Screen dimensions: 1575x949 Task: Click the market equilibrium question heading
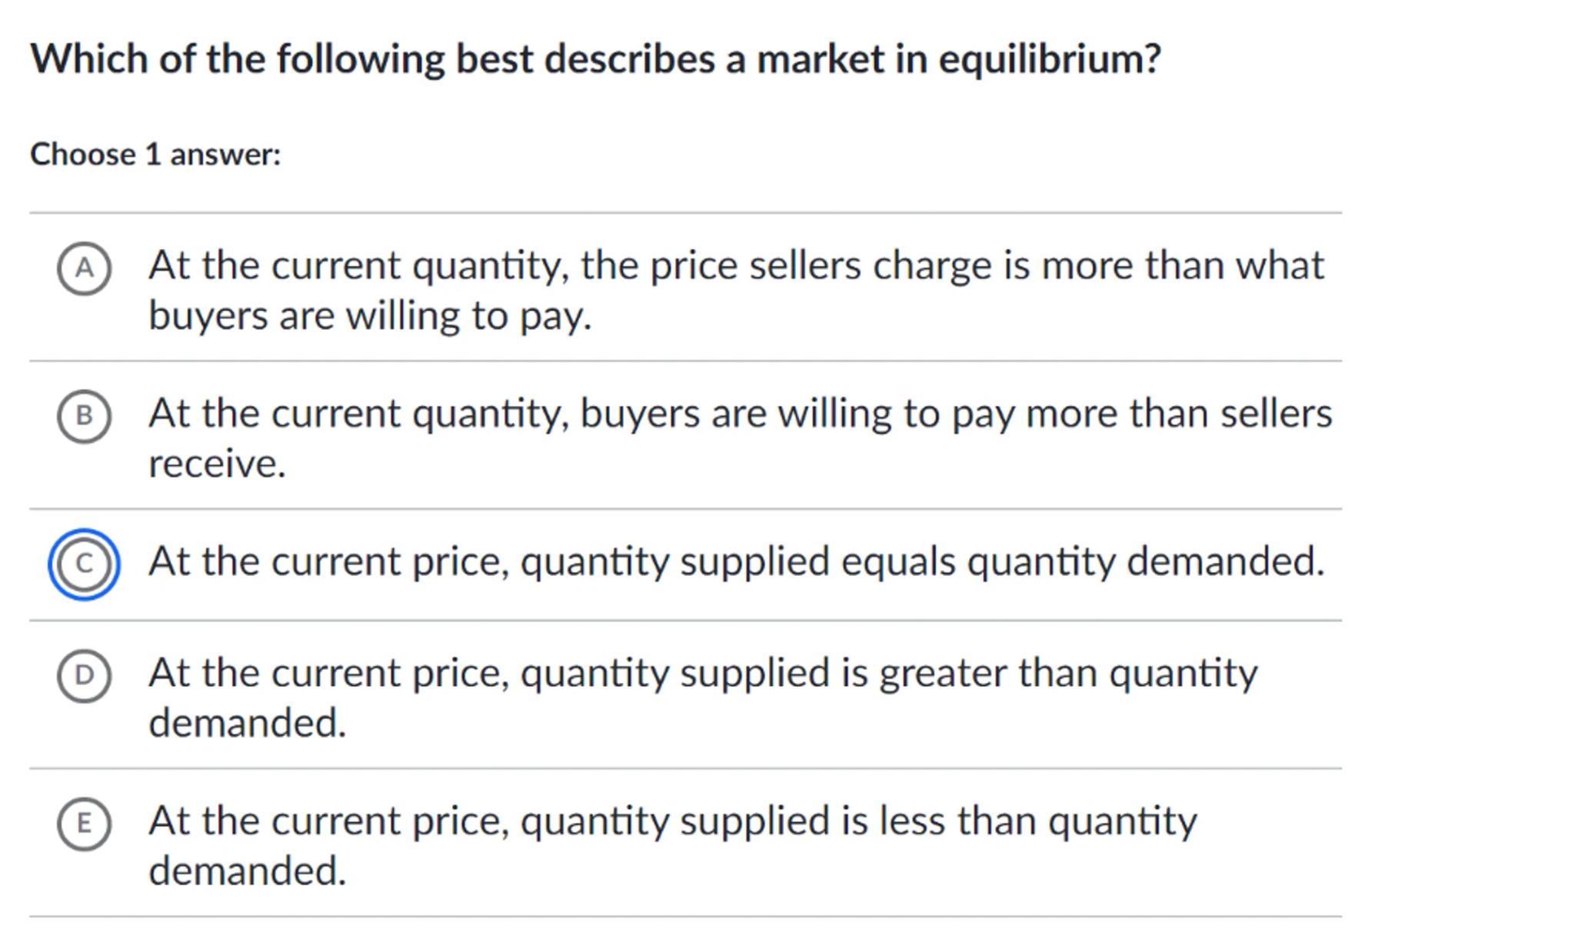click(594, 59)
